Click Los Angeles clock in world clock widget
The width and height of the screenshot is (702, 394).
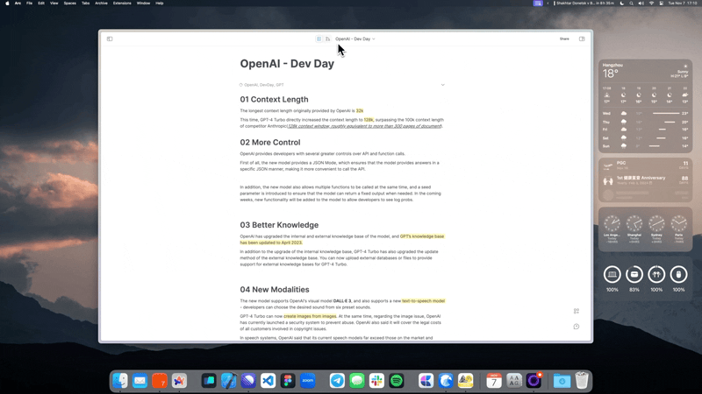(x=612, y=223)
